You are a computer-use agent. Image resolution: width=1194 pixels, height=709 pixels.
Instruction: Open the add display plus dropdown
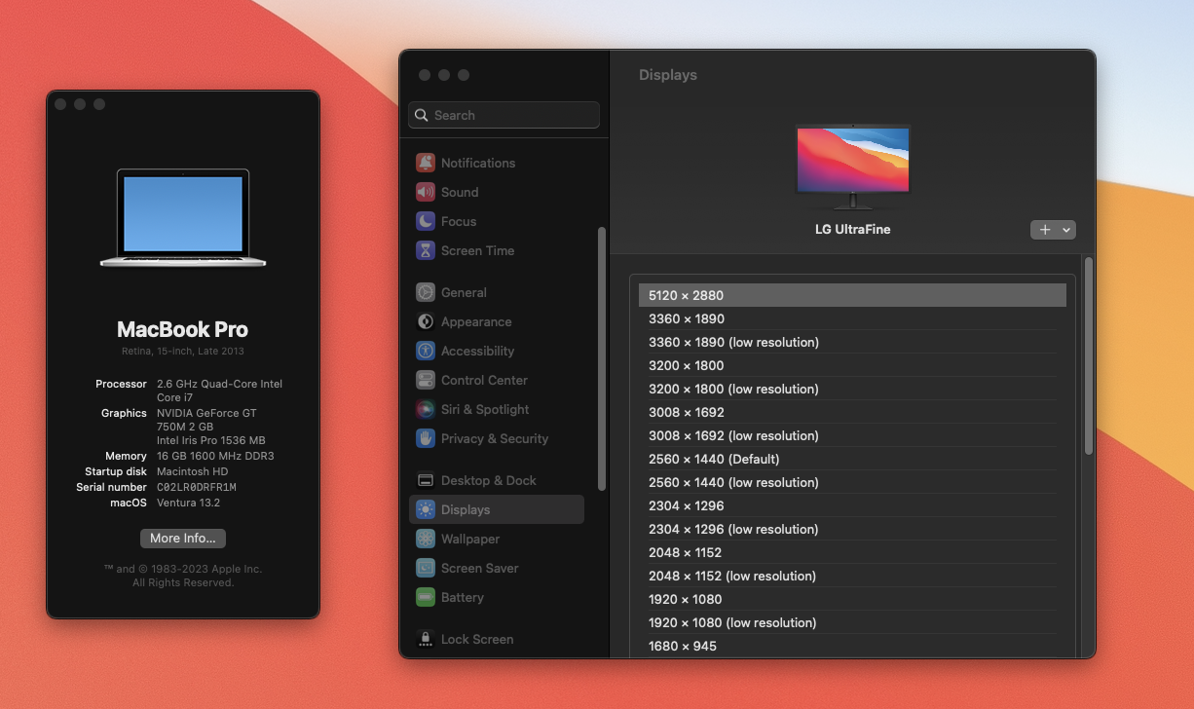pos(1053,230)
